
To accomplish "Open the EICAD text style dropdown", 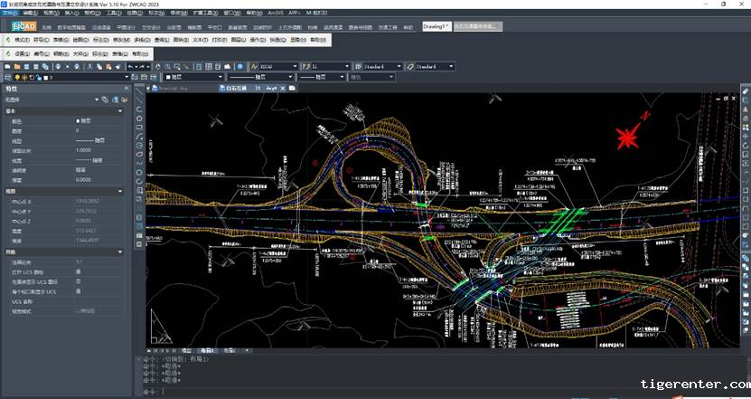I will tap(275, 66).
